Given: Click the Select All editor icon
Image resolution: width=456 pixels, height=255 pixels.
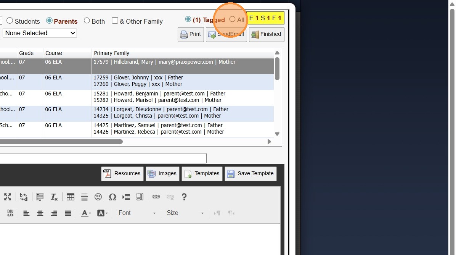Looking at the screenshot, I should tap(40, 197).
